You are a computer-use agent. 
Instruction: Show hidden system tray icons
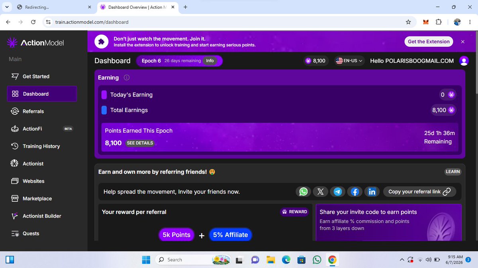tap(402, 260)
